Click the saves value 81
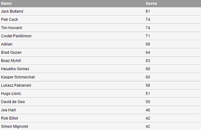This screenshot has width=201, height=130. point(148,11)
